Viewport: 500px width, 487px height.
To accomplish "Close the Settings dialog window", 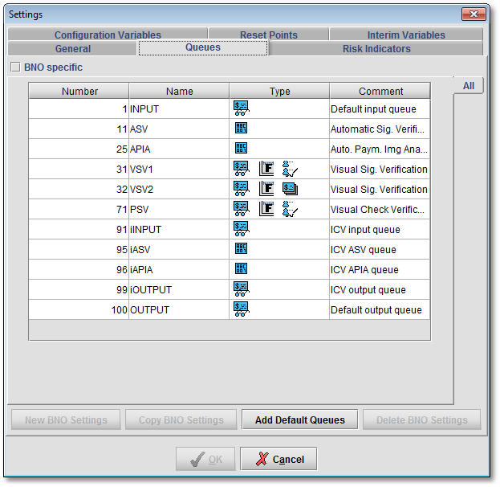I will coord(474,14).
